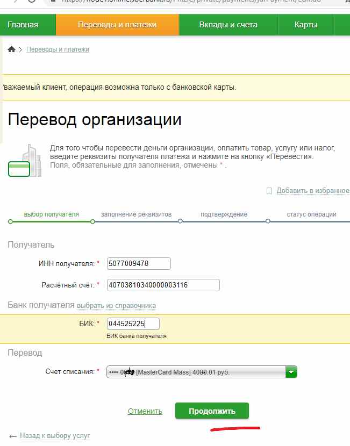Click the Добавить в избранное link
The height and width of the screenshot is (446, 350).
(x=313, y=191)
